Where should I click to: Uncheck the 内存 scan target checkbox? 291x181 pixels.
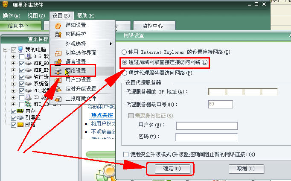pos(14,111)
